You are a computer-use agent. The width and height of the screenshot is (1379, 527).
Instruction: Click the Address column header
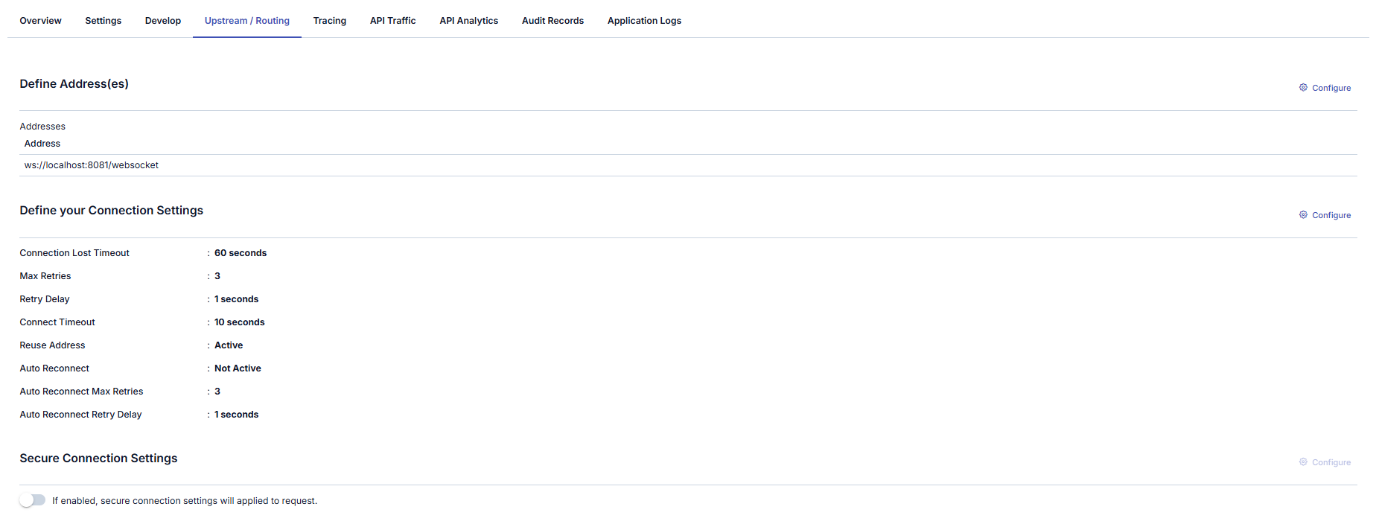[42, 144]
